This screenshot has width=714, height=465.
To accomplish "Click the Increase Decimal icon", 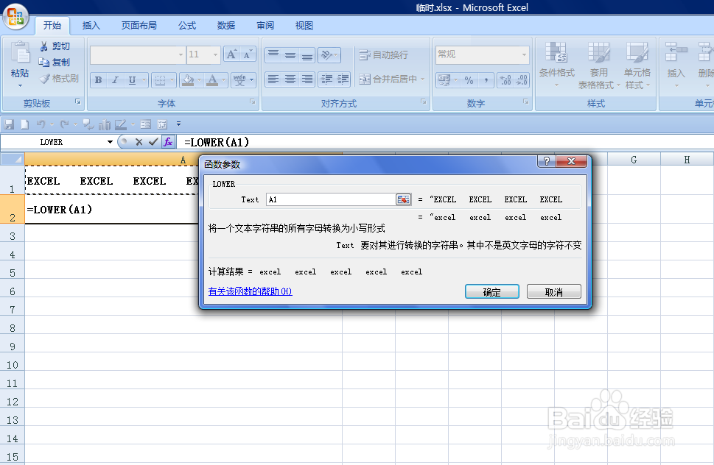I will (504, 79).
